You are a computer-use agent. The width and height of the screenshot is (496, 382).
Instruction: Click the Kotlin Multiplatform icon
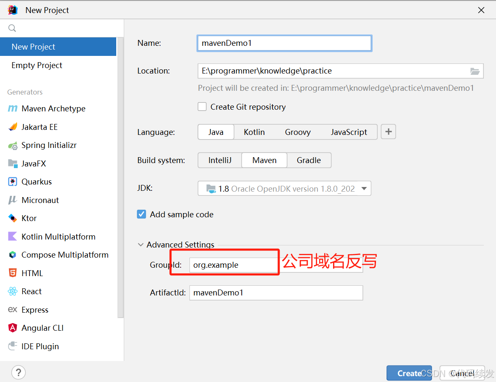13,237
